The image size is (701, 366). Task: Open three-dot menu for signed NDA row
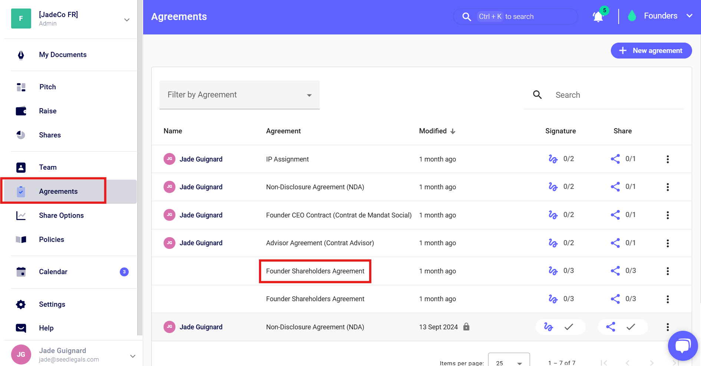tap(667, 327)
